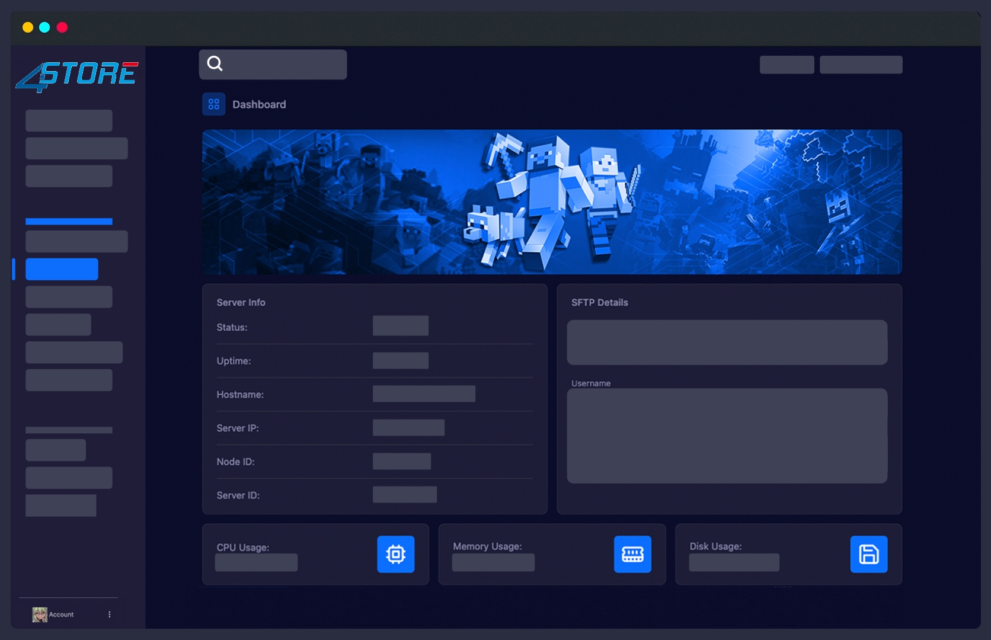Select the highlighted blue sidebar item
Image resolution: width=991 pixels, height=640 pixels.
[x=62, y=269]
